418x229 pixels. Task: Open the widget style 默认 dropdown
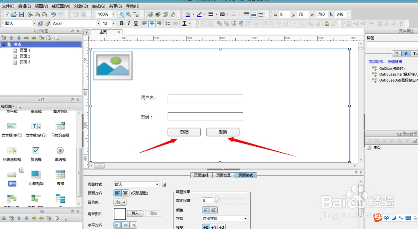[34, 23]
